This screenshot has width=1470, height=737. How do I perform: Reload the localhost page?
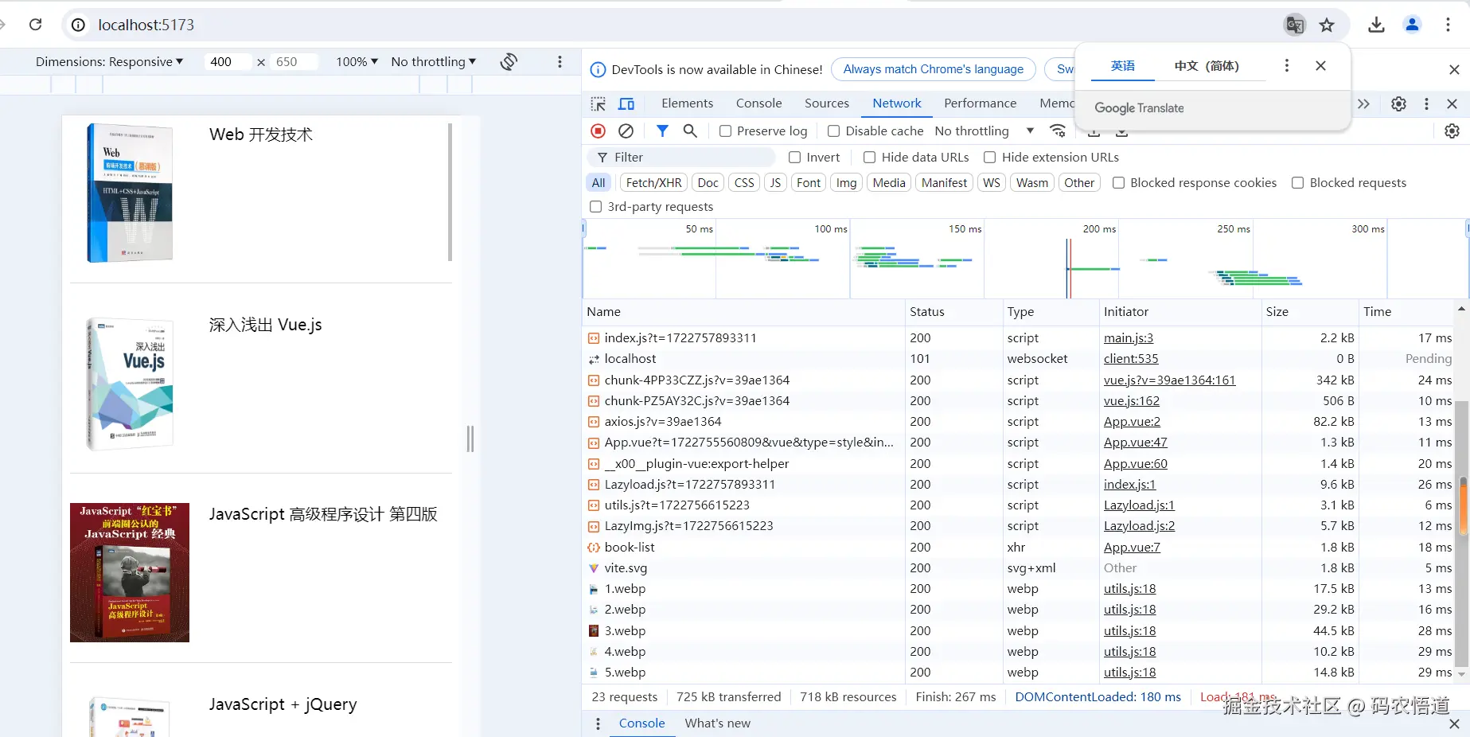pyautogui.click(x=35, y=25)
